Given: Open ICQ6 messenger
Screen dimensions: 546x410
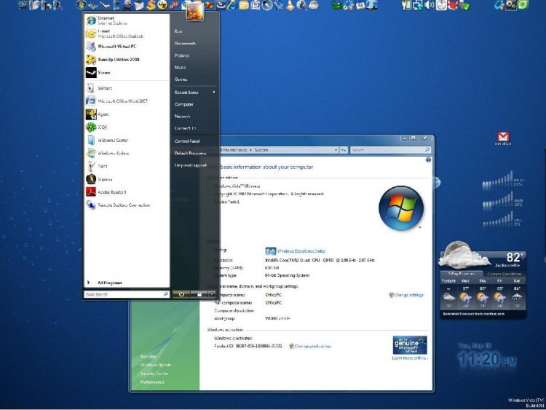Looking at the screenshot, I should click(x=126, y=127).
